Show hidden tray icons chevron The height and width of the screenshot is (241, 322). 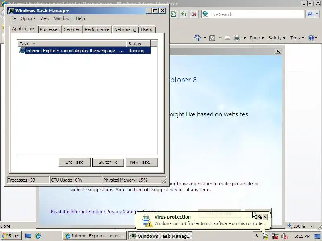(256, 236)
